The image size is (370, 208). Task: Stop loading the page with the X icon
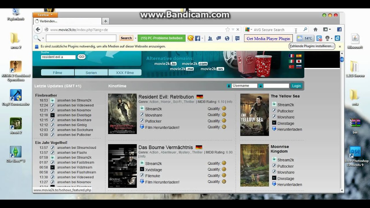tap(238, 29)
